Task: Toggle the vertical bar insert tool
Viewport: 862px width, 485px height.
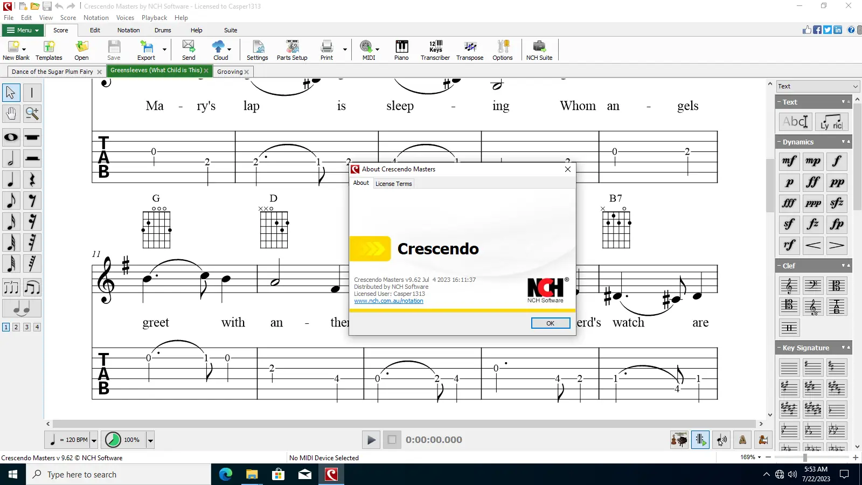Action: 32,93
